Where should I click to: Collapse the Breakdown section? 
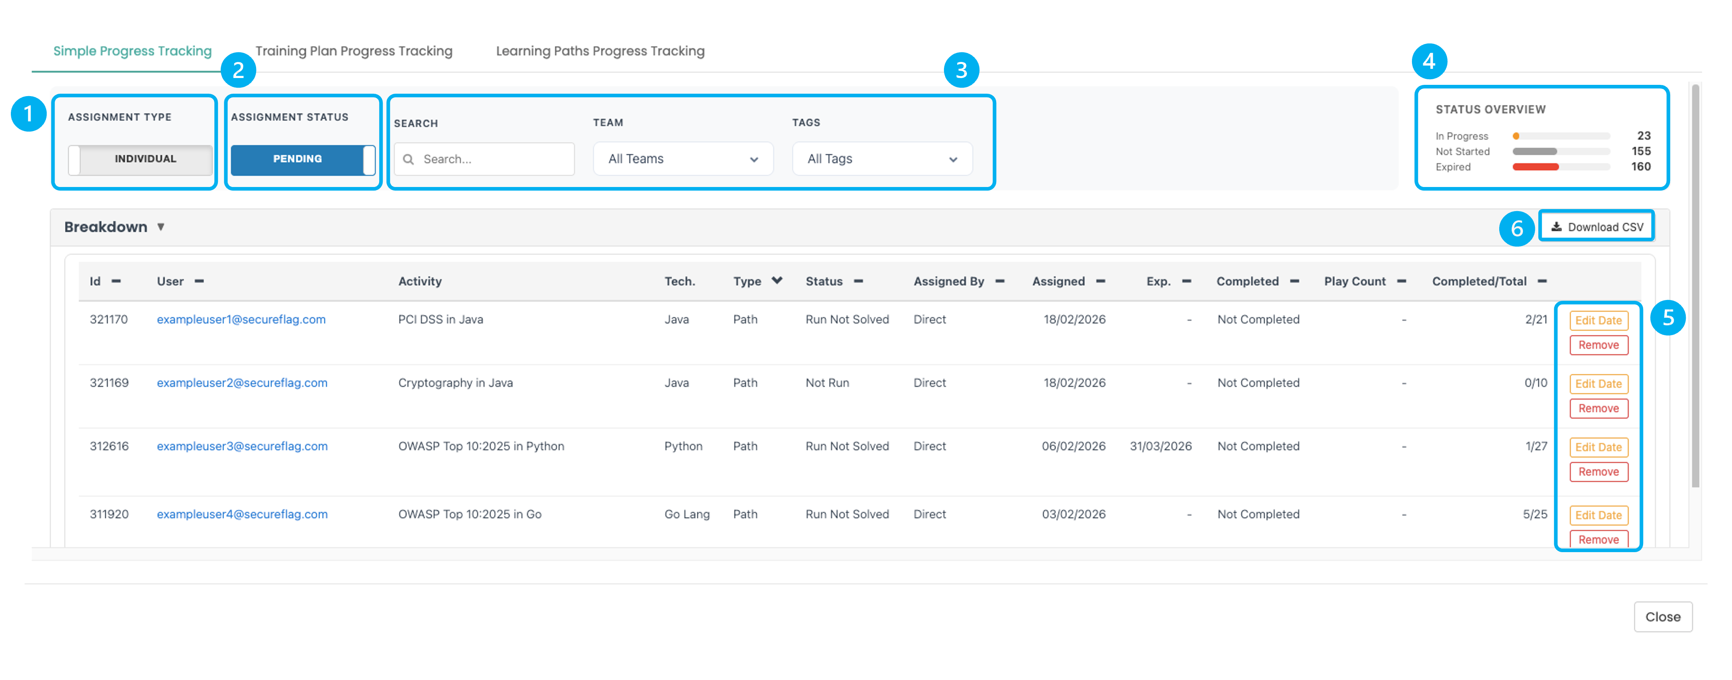pyautogui.click(x=161, y=227)
